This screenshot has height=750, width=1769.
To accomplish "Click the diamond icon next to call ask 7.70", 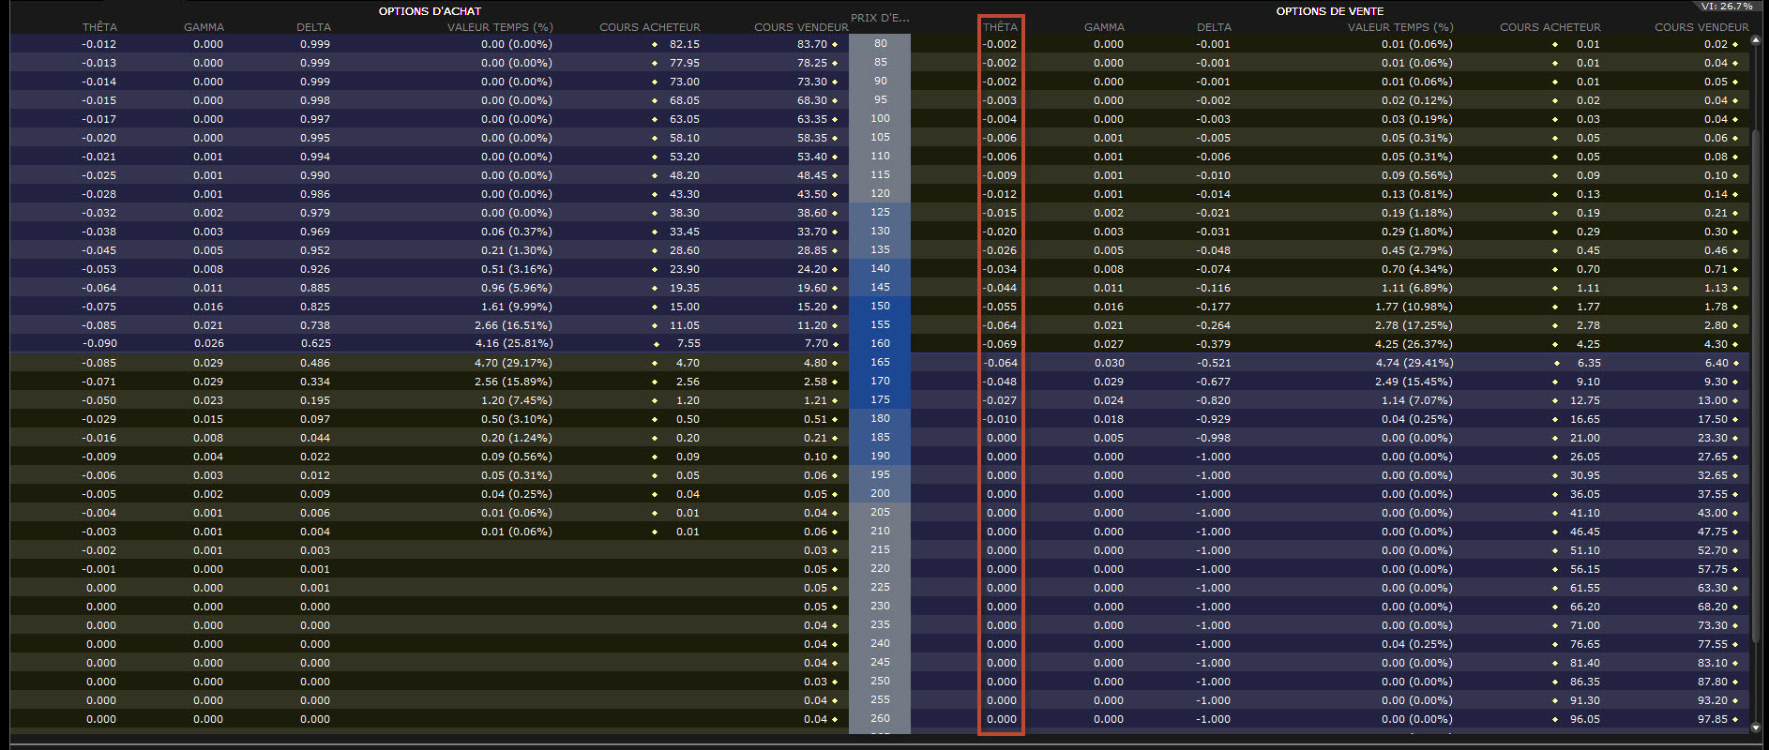I will tap(835, 344).
